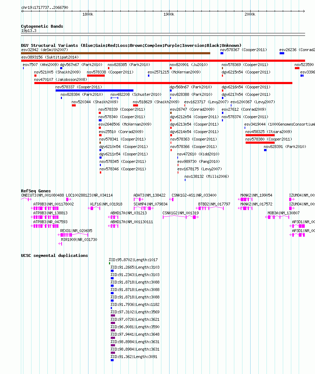Image resolution: width=315 pixels, height=374 pixels.
Task: Click the dgv567n67 (Park2010) label
Action: (81, 65)
